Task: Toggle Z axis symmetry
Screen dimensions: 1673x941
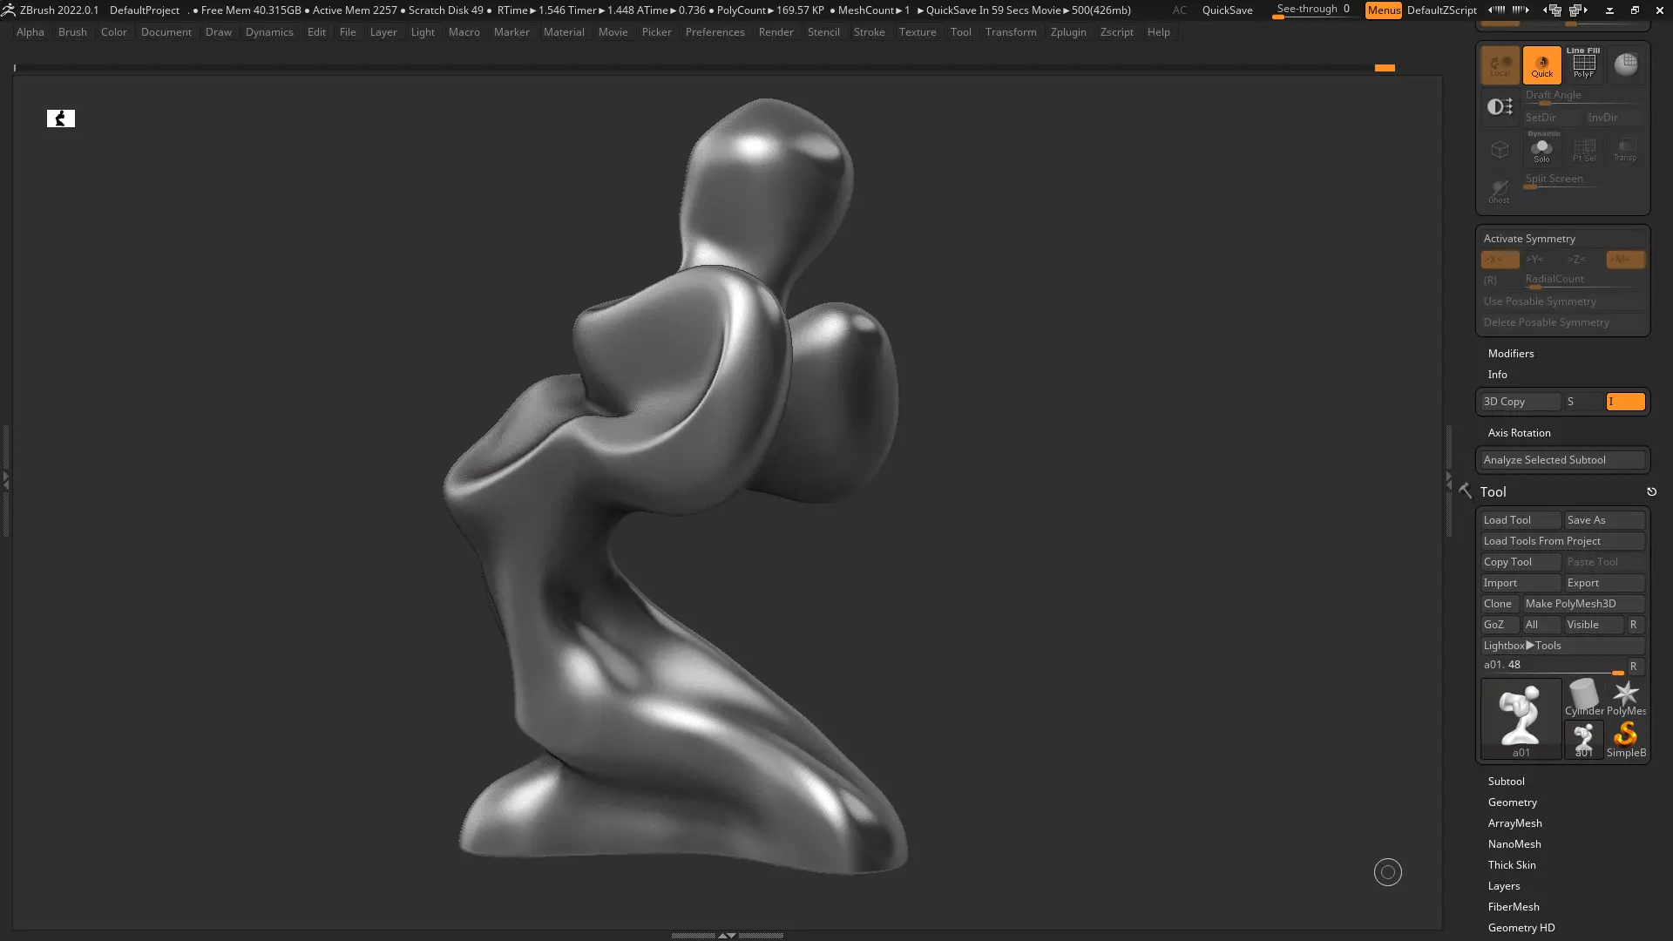Action: coord(1583,260)
